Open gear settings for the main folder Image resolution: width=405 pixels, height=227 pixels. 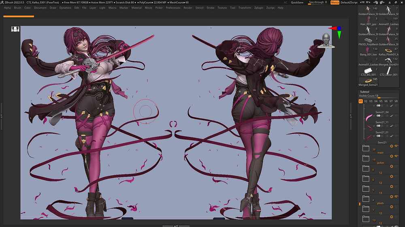pos(392,146)
